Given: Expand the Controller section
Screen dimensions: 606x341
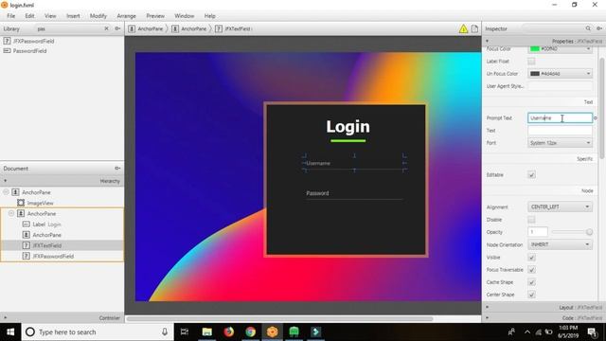Looking at the screenshot, I should tap(6, 318).
